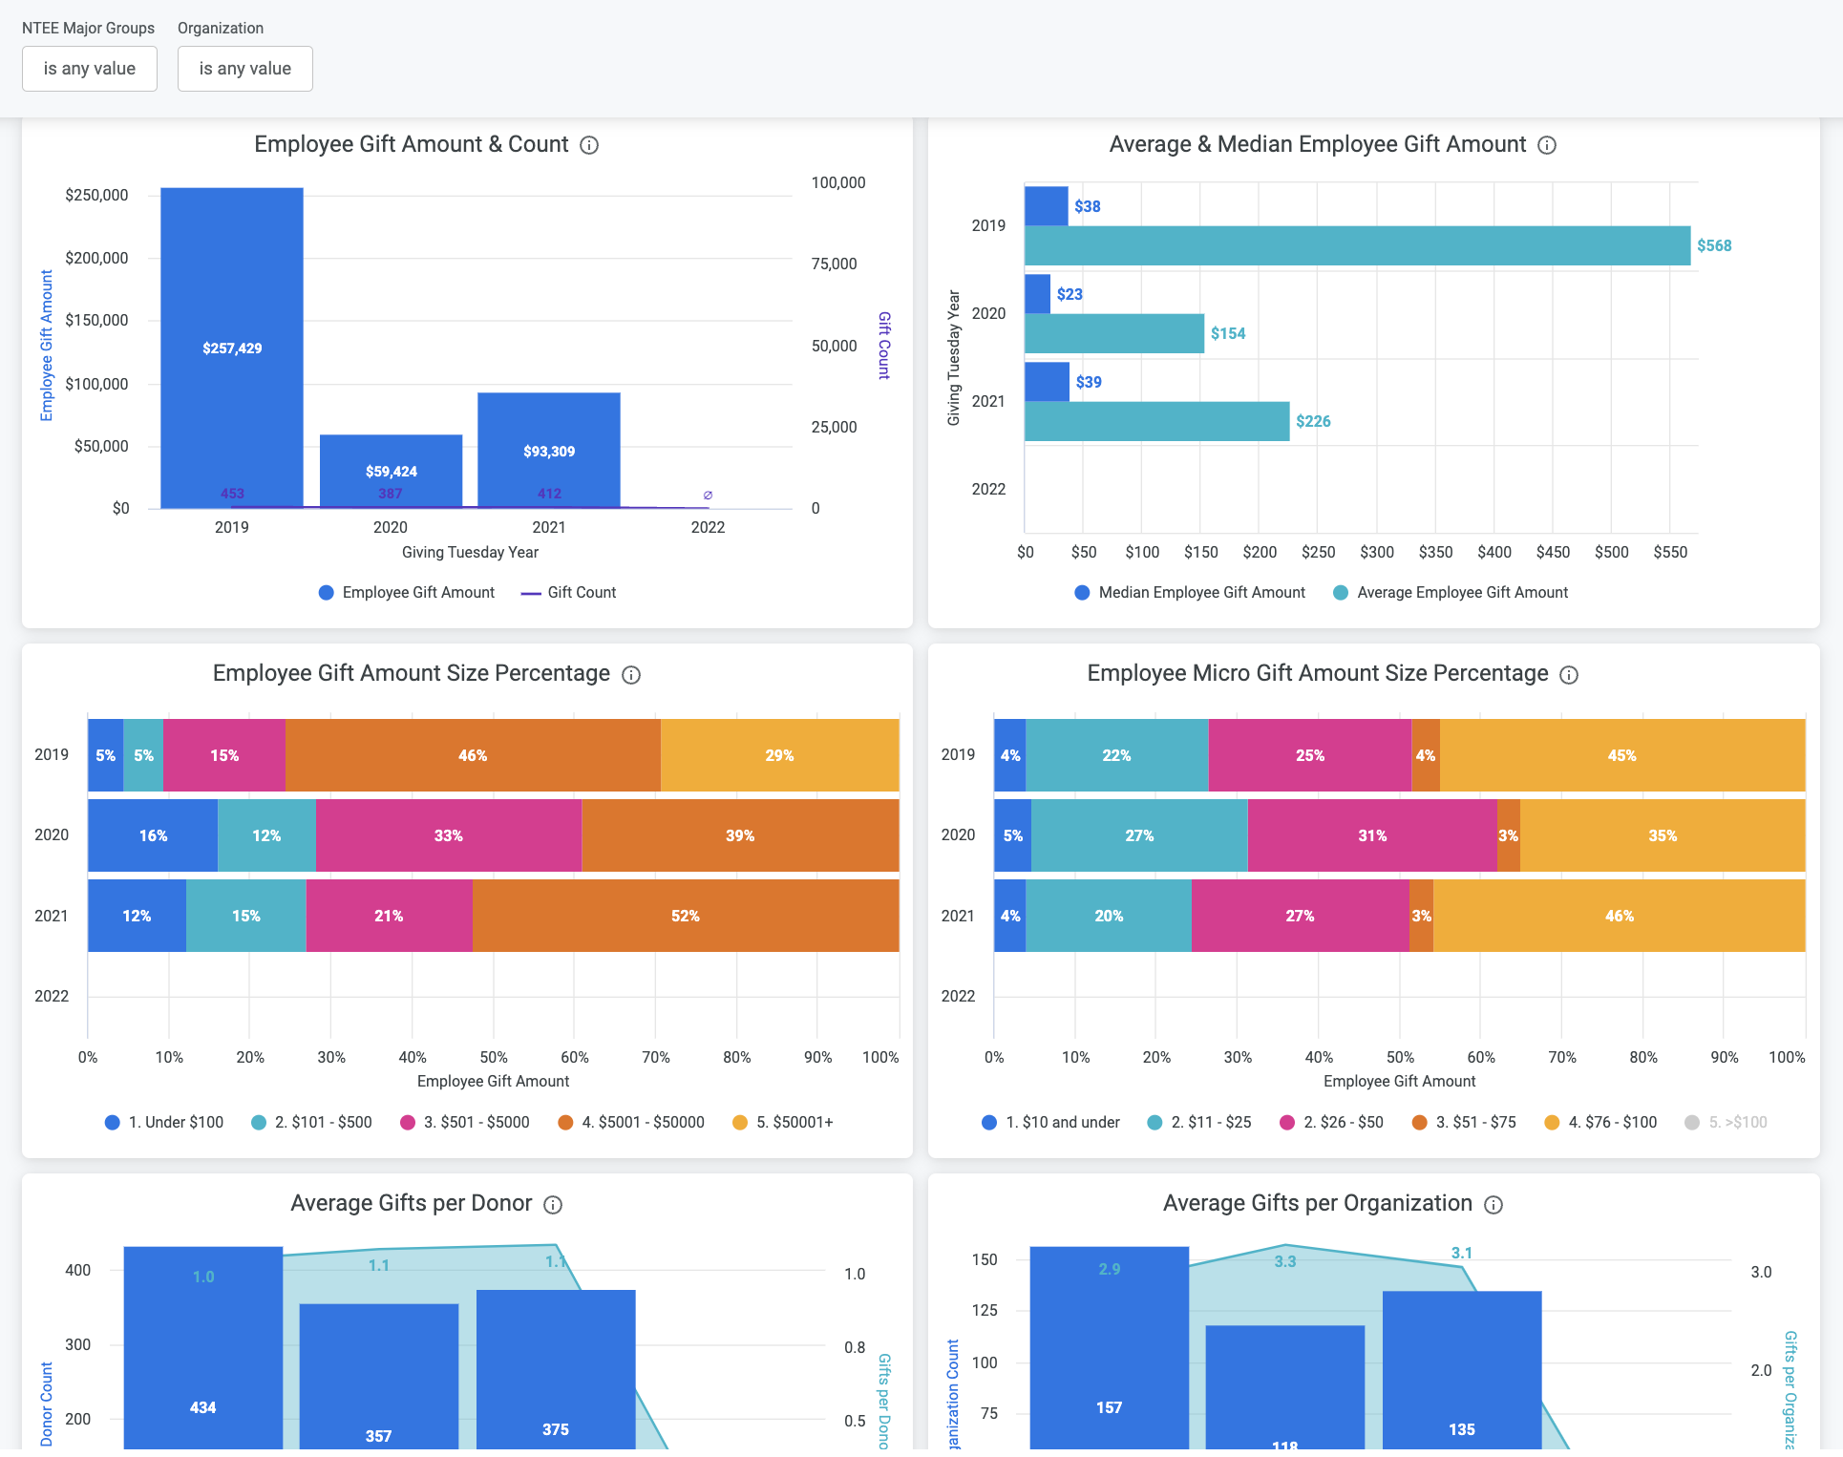
Task: Open info icon for Average & Median Employee Gift Amount
Action: coord(1547,145)
